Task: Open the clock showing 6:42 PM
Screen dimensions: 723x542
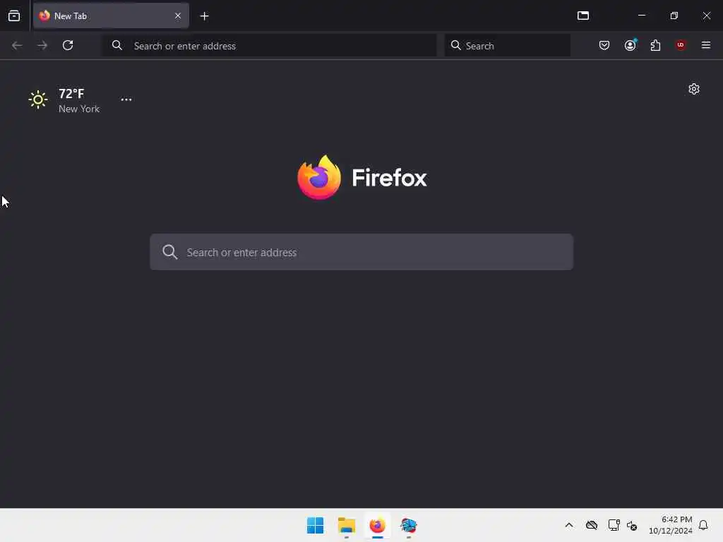Action: click(671, 525)
